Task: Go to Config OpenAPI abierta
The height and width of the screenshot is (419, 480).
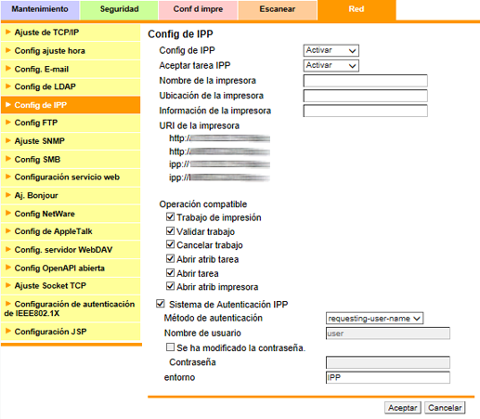Action: pos(71,268)
